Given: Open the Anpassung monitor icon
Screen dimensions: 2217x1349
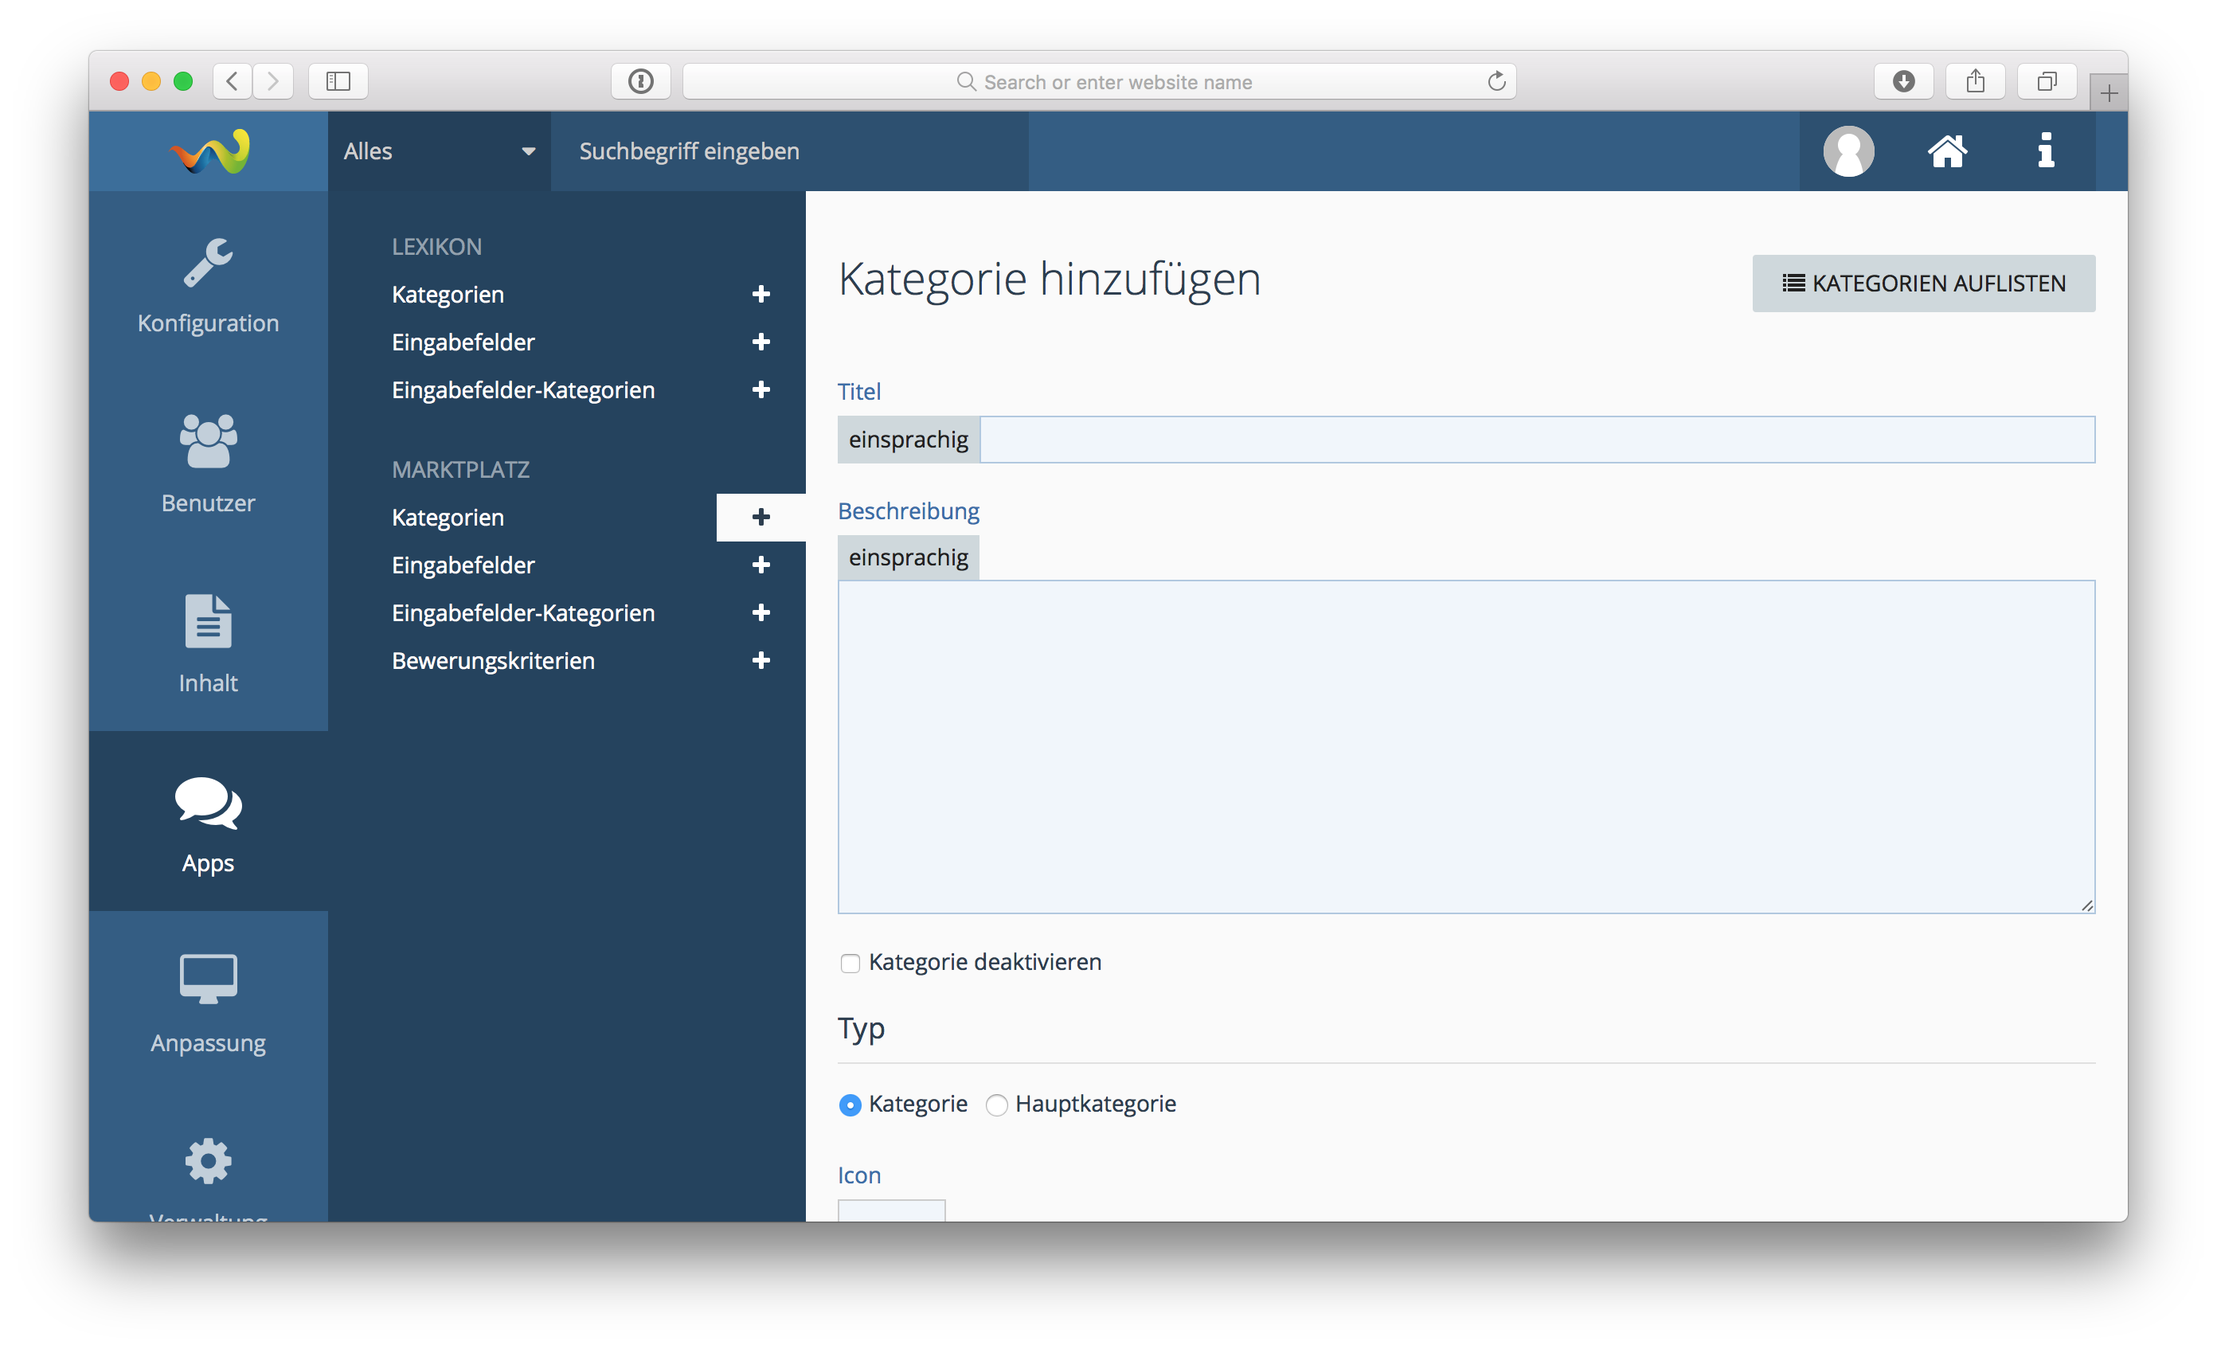Looking at the screenshot, I should pos(208,978).
